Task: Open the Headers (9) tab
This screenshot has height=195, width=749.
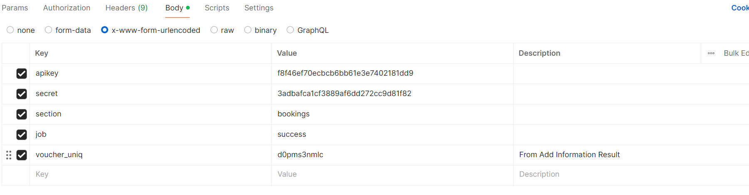Action: point(126,8)
